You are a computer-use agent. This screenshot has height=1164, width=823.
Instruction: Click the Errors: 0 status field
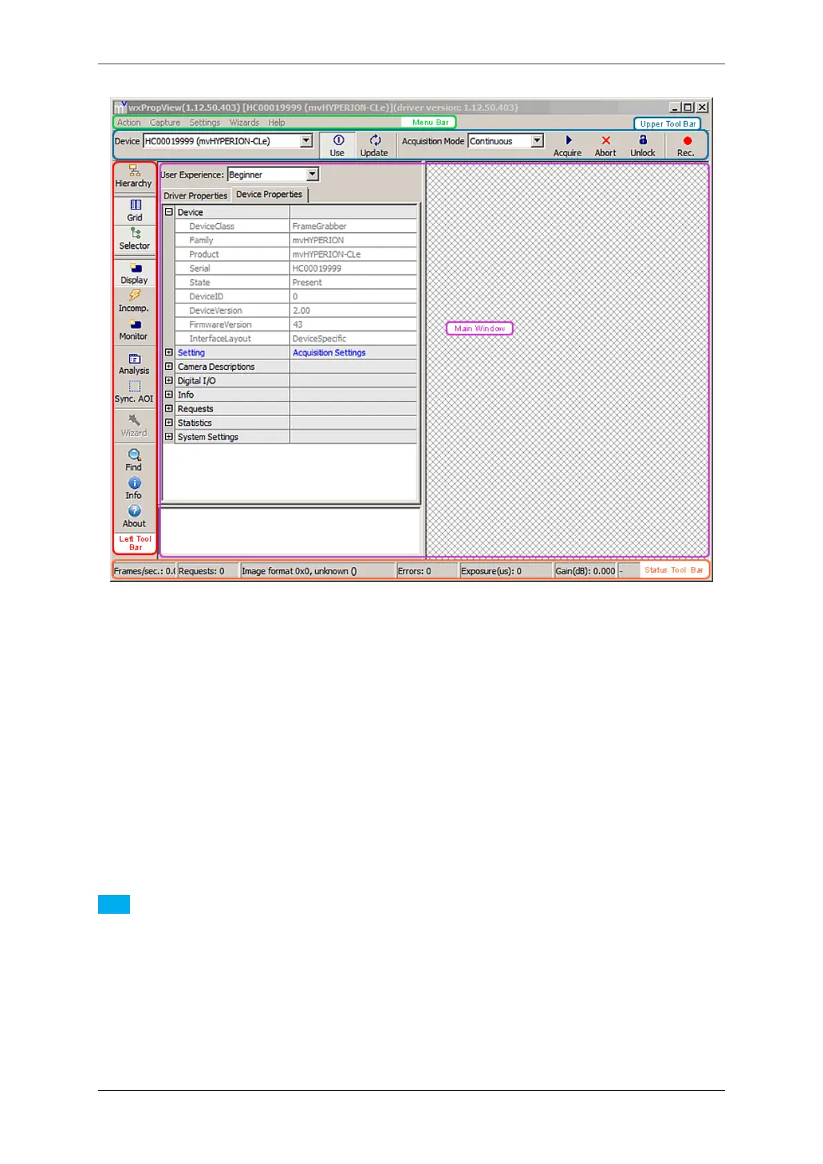click(x=427, y=571)
